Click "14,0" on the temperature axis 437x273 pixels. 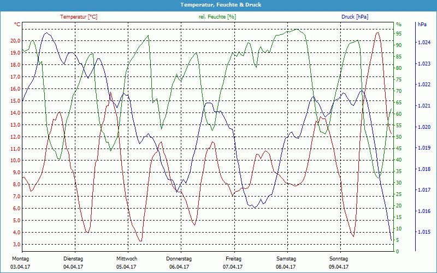coord(15,112)
